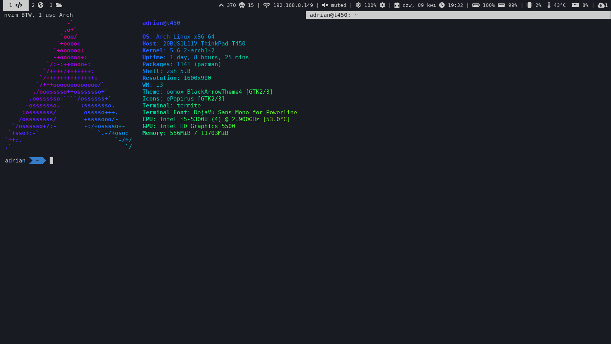
Task: Click the brightness 100% value
Action: tap(370, 5)
